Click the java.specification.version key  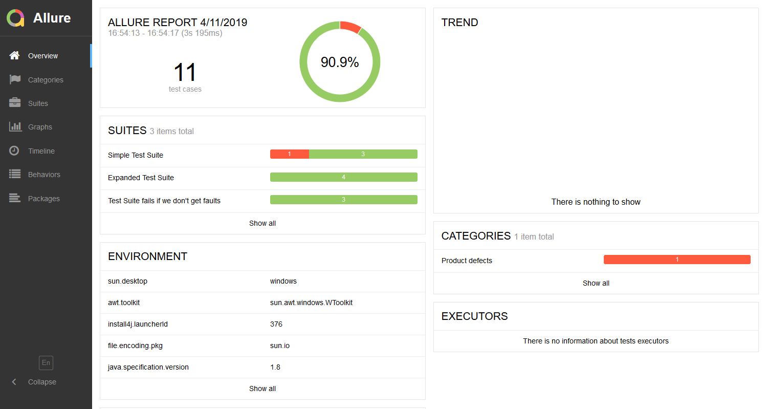[148, 367]
